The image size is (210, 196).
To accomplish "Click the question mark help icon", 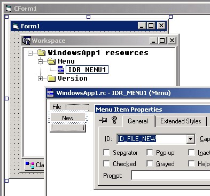I will [114, 120].
